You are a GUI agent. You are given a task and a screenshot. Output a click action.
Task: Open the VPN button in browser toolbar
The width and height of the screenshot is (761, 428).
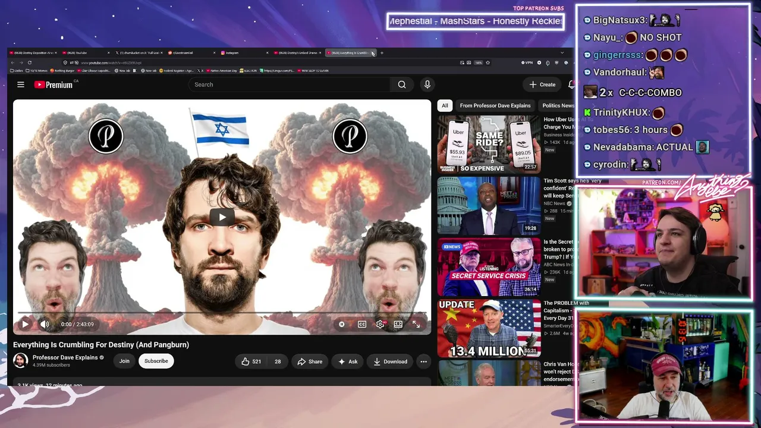[x=527, y=62]
